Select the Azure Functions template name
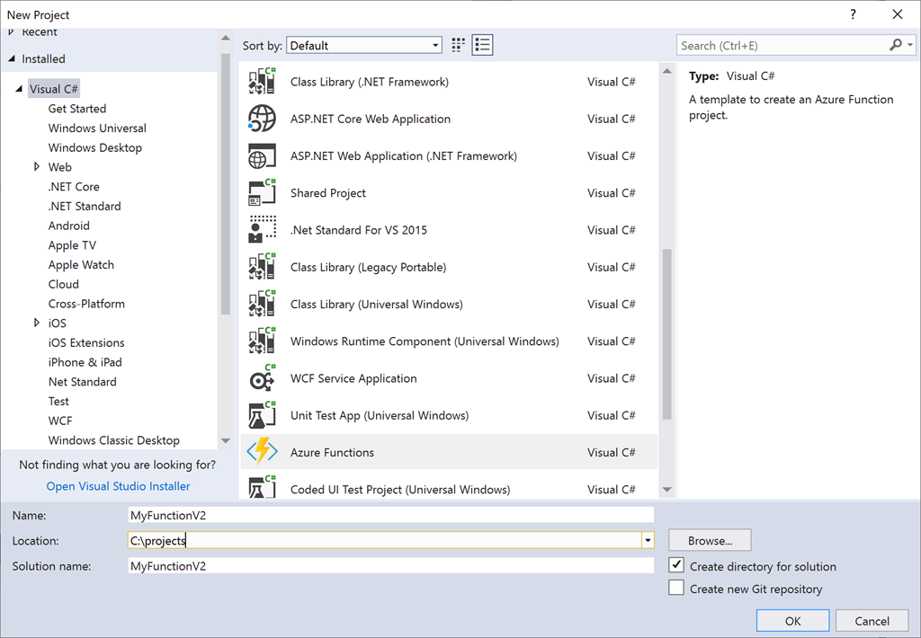This screenshot has width=921, height=638. (x=332, y=453)
